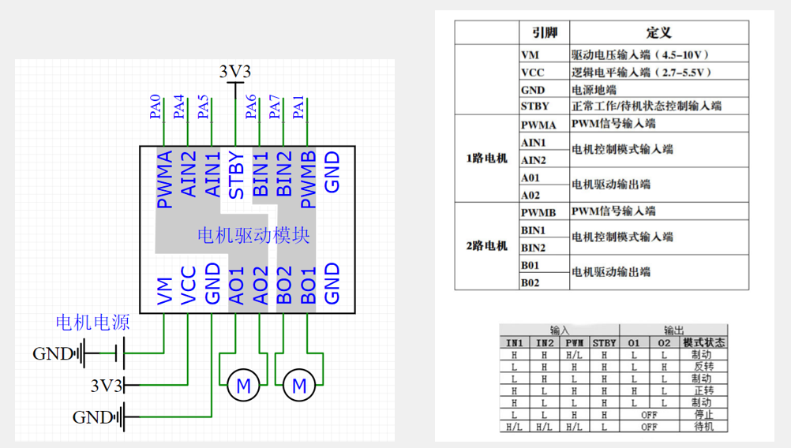
Task: Click the 1路电机 row group cell
Action: click(486, 159)
